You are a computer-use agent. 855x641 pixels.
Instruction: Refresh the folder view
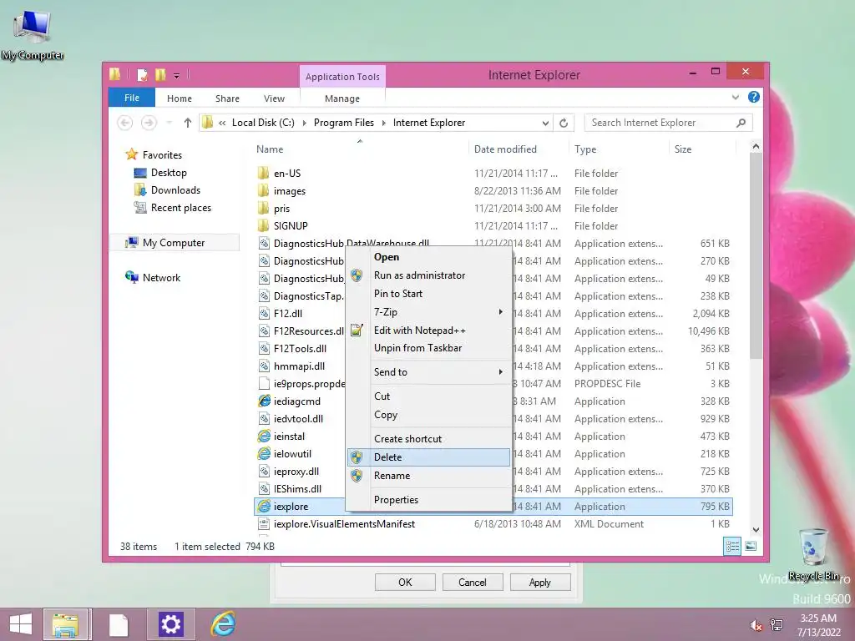point(564,124)
